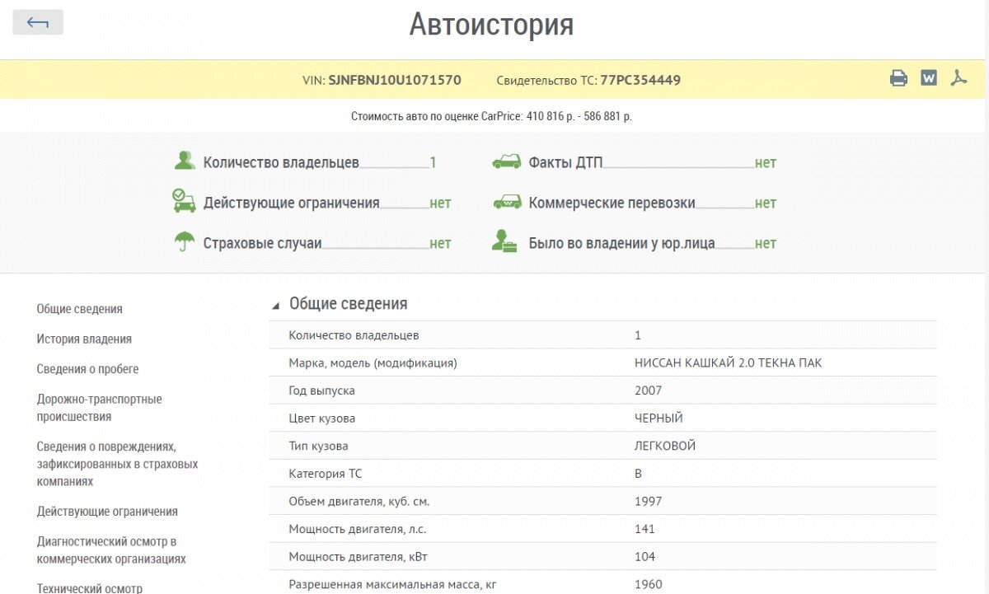The width and height of the screenshot is (989, 594).
Task: Jump to Сведения о пробеге
Action: [87, 369]
